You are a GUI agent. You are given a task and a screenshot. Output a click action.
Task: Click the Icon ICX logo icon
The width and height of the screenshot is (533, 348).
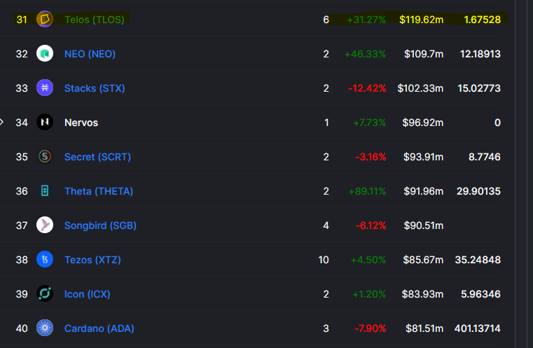pos(45,293)
